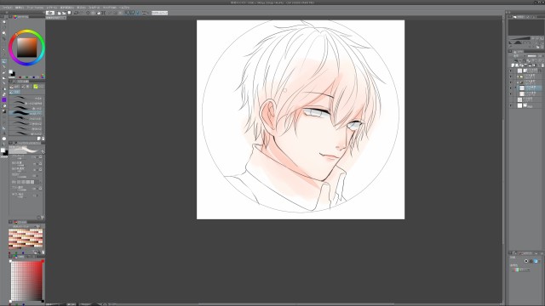The image size is (545, 306).
Task: Toggle visibility of the first layer folder
Action: point(511,76)
